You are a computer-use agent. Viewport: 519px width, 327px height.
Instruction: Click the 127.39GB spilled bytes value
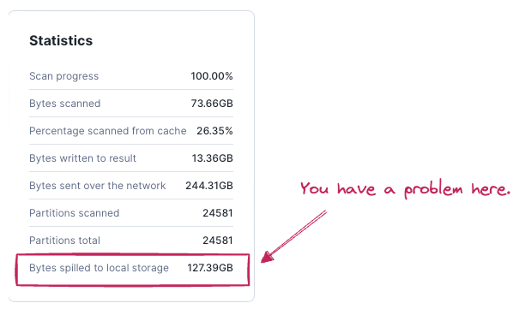pos(210,268)
